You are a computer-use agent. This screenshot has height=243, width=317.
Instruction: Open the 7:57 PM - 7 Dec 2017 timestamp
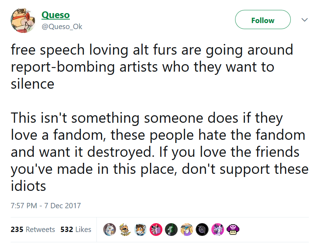46,205
